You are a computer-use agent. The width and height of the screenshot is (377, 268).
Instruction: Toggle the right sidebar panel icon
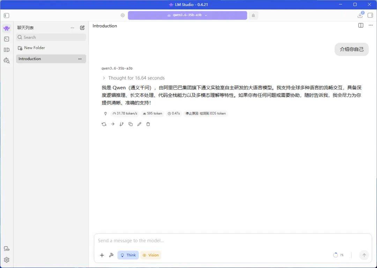(x=370, y=15)
